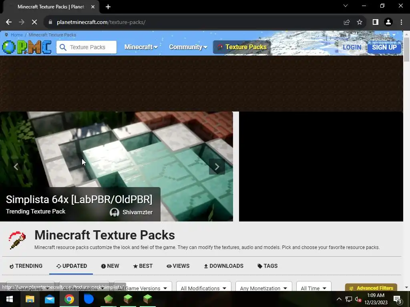Click muted volume tray icon
This screenshot has height=307, width=410.
[358, 299]
